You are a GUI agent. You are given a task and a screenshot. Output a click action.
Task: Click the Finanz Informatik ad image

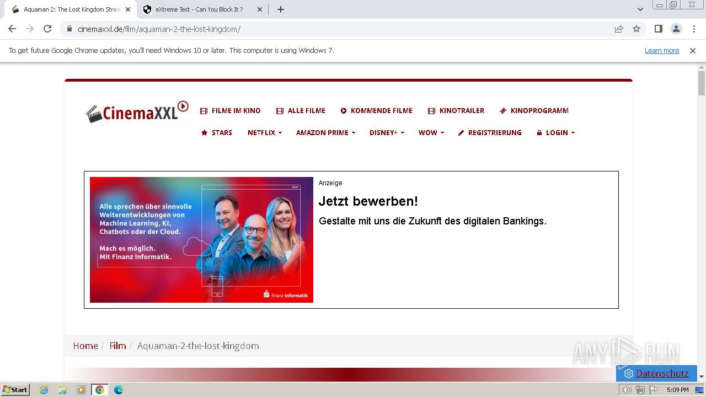pos(201,240)
